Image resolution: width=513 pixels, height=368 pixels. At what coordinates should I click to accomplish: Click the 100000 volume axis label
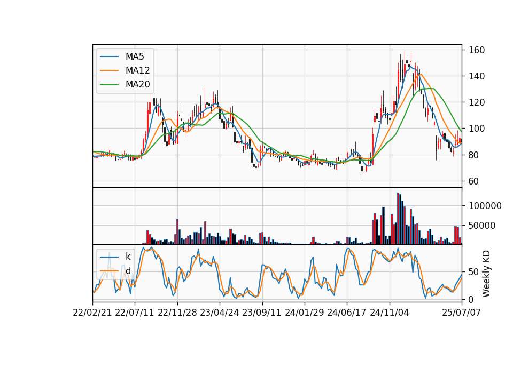click(x=485, y=206)
